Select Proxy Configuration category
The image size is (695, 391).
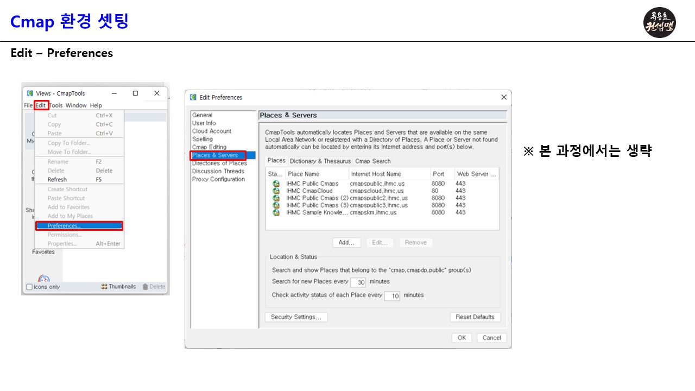[x=218, y=179]
